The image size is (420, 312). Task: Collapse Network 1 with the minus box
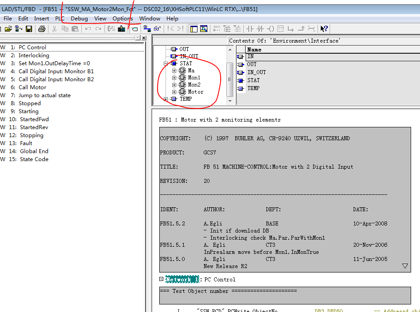click(161, 279)
